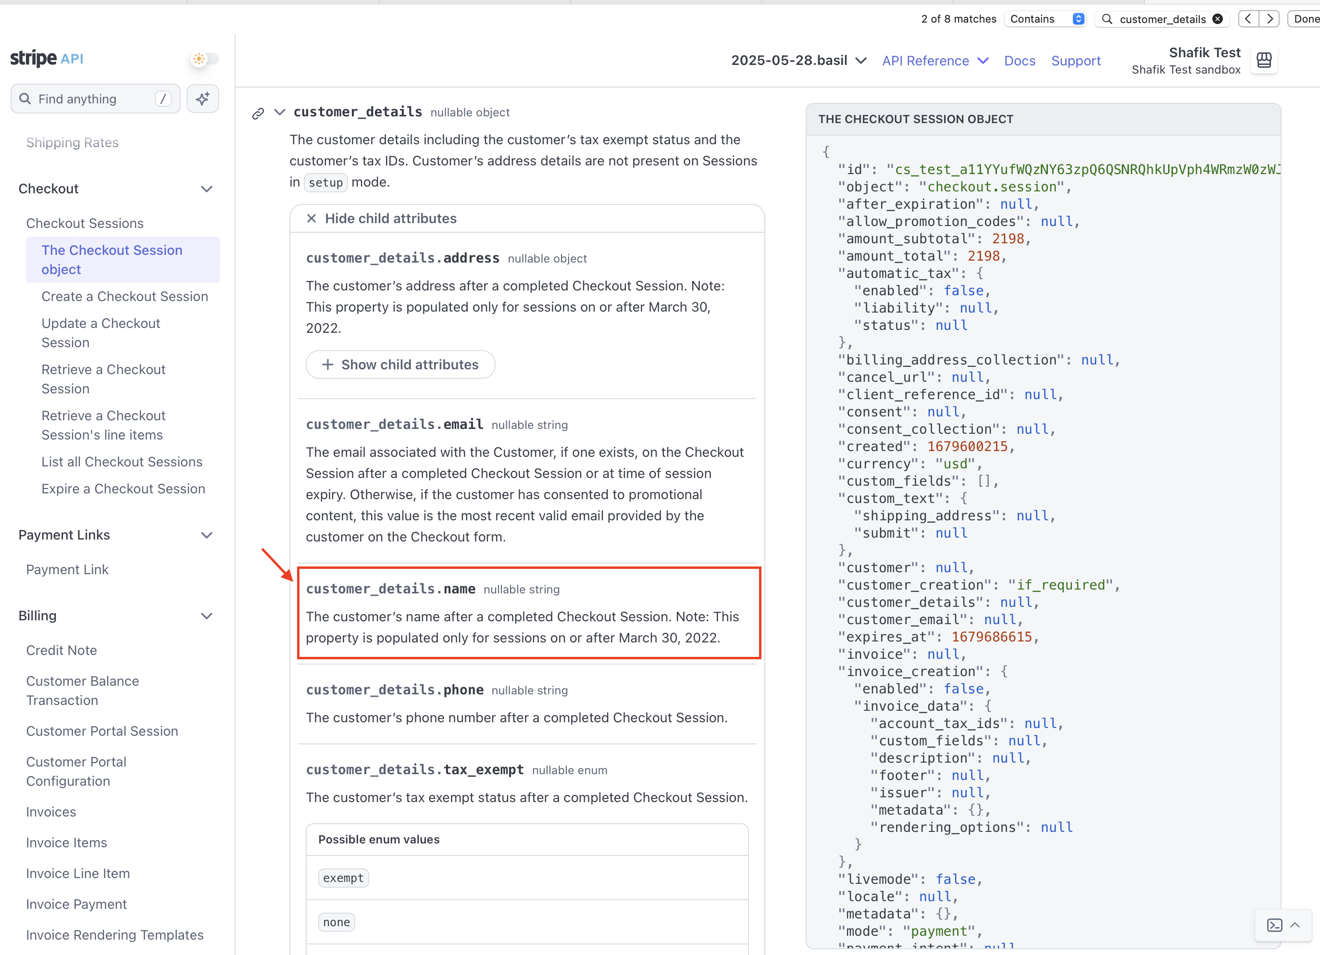Open Payment Link in sidebar
The height and width of the screenshot is (955, 1320).
(67, 569)
